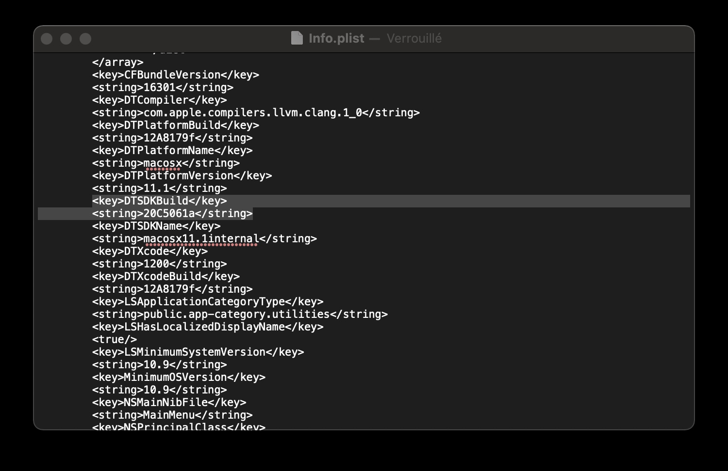
Task: Click the highlighted 20C5061a string value
Action: click(169, 214)
